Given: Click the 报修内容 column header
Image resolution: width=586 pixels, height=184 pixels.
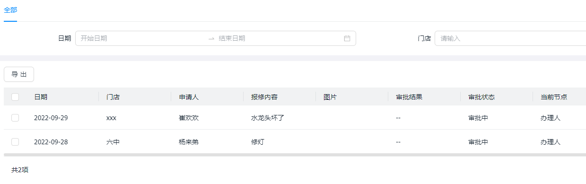Looking at the screenshot, I should pyautogui.click(x=264, y=97).
